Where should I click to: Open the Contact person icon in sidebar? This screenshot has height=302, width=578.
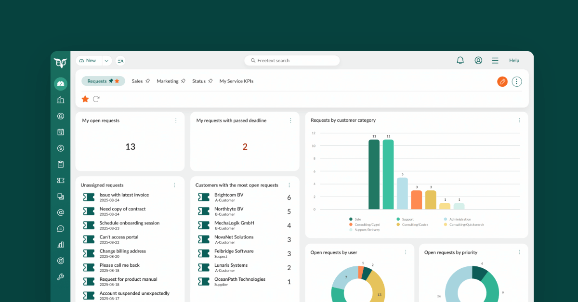[x=60, y=116]
